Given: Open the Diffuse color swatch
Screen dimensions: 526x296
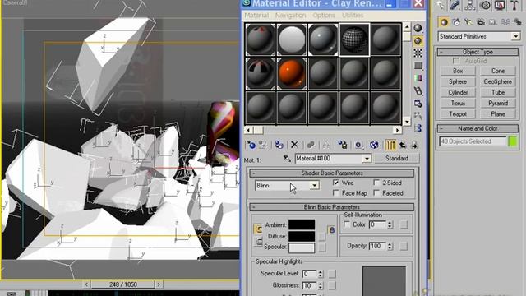Looking at the screenshot, I should 302,236.
